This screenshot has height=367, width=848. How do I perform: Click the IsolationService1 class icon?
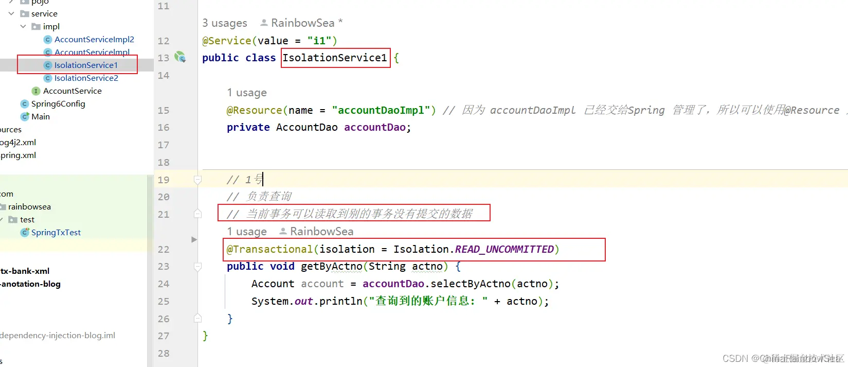(48, 65)
